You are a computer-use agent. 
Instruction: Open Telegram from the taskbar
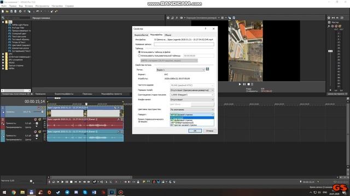tap(67, 192)
